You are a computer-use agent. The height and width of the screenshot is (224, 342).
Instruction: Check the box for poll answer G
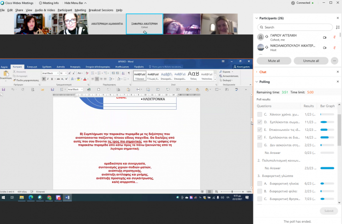[x=260, y=145]
